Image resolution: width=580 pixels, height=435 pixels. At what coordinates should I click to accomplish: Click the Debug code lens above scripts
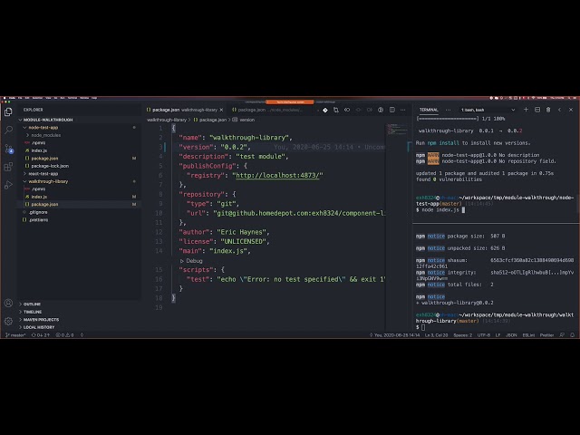(191, 261)
